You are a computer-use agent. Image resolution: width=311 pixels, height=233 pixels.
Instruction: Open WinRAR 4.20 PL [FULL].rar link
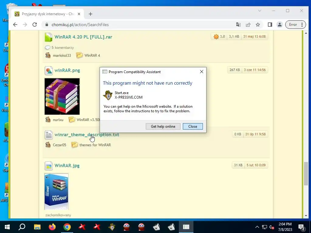click(x=83, y=37)
